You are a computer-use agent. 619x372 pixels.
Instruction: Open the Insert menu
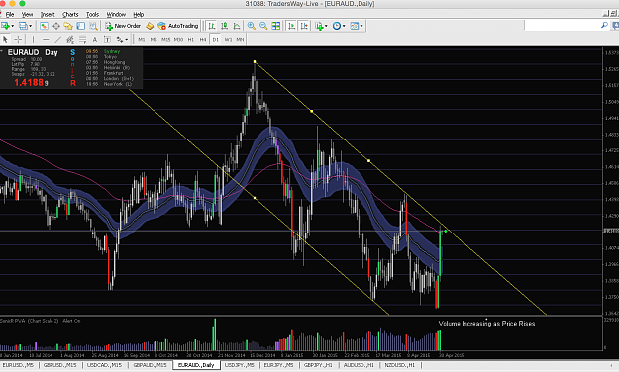48,14
